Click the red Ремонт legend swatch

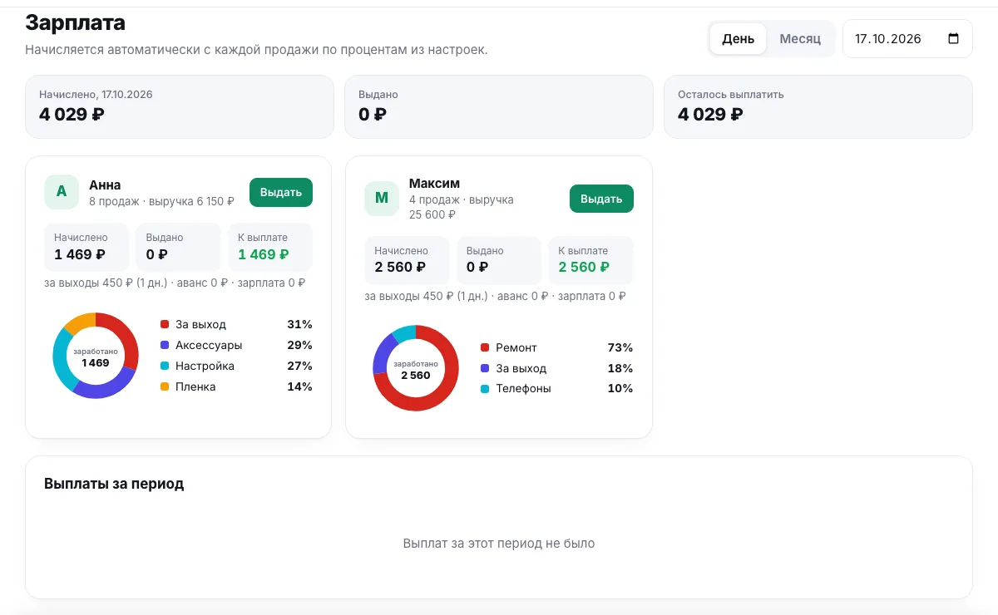click(485, 347)
